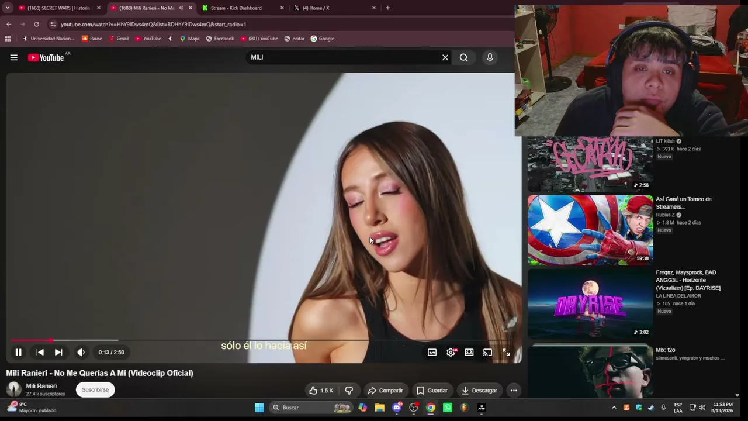This screenshot has height=421, width=748.
Task: Reload the current page
Action: click(36, 25)
